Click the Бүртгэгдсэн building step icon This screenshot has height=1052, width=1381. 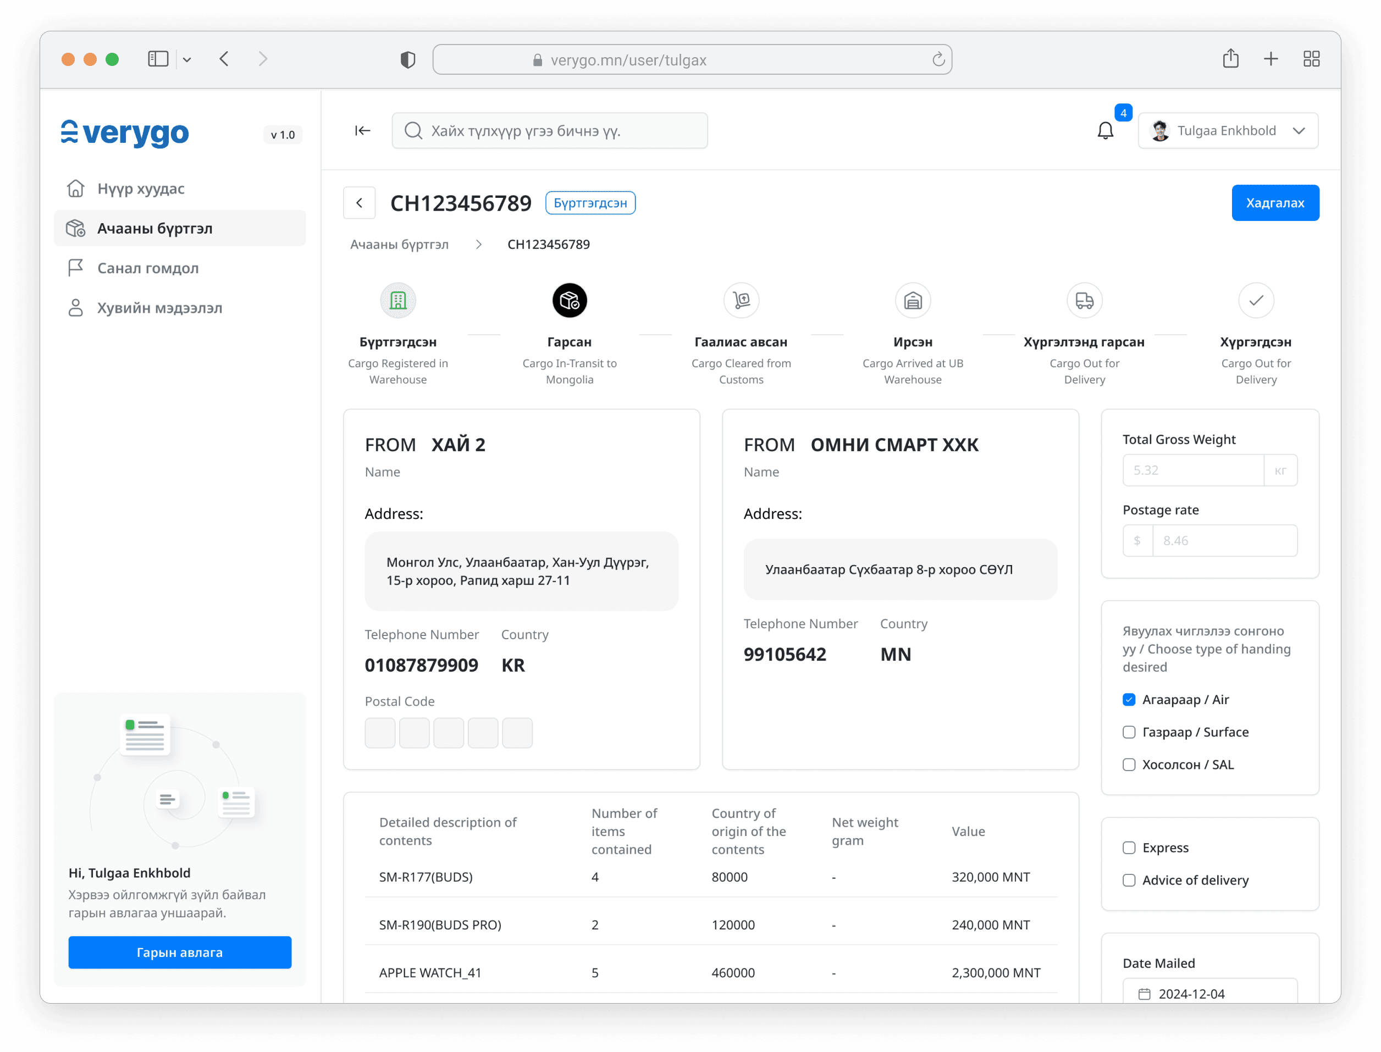tap(397, 301)
